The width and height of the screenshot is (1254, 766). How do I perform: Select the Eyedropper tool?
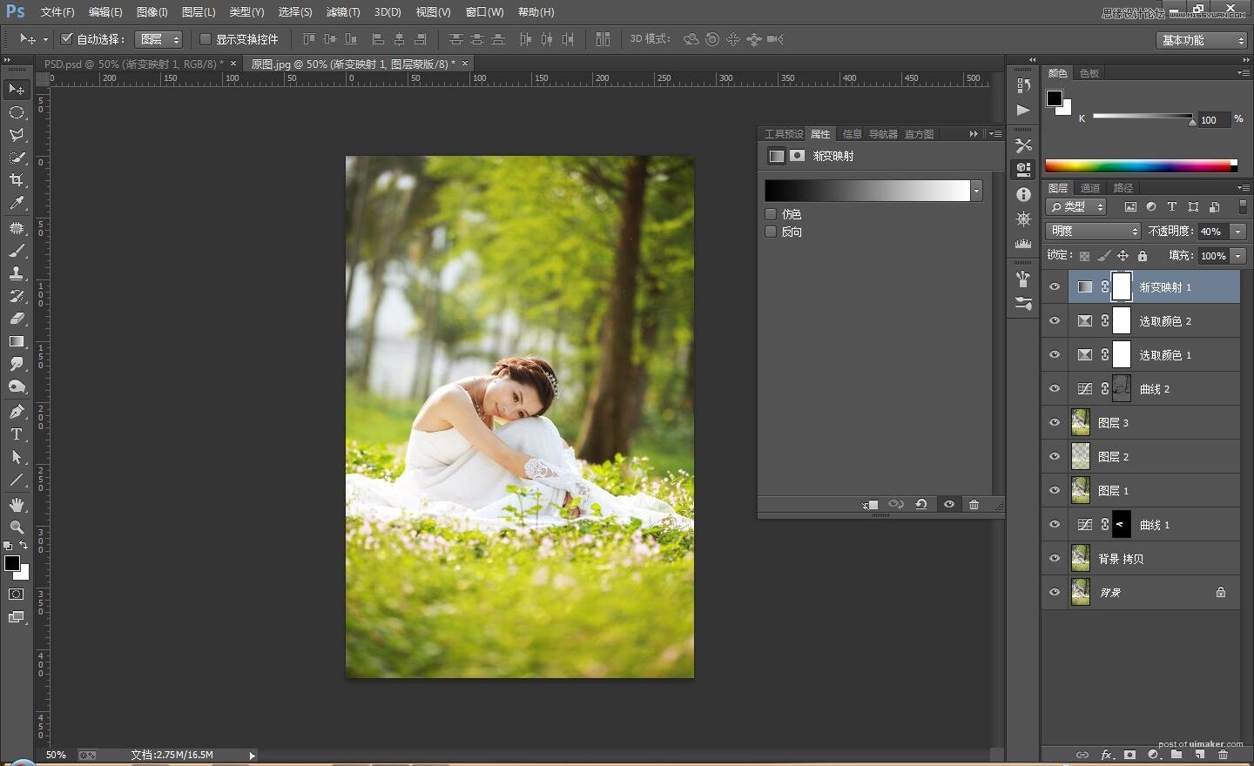(17, 203)
